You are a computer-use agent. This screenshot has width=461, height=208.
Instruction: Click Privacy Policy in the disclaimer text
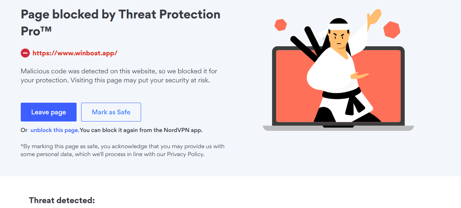coord(186,154)
